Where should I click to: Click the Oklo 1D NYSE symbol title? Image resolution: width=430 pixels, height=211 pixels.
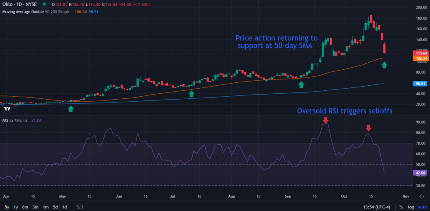(x=21, y=4)
